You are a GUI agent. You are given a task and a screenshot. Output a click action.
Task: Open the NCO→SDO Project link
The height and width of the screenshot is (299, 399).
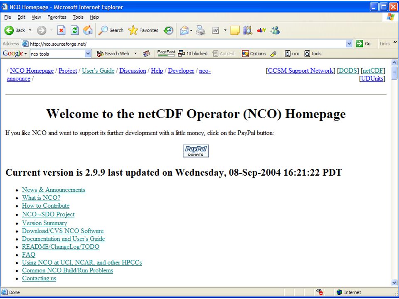tap(48, 215)
